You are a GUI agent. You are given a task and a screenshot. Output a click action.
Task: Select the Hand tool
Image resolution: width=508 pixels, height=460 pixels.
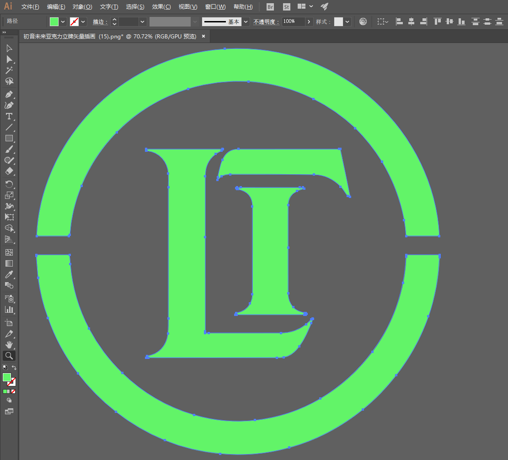(9, 345)
